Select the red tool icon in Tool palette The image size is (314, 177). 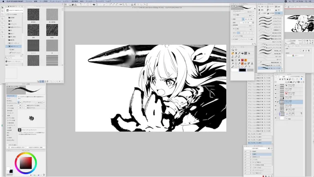coord(242,60)
